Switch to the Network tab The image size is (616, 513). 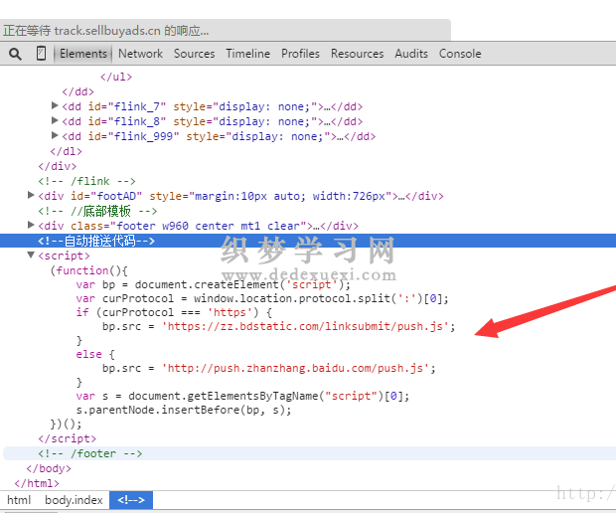[x=140, y=54]
